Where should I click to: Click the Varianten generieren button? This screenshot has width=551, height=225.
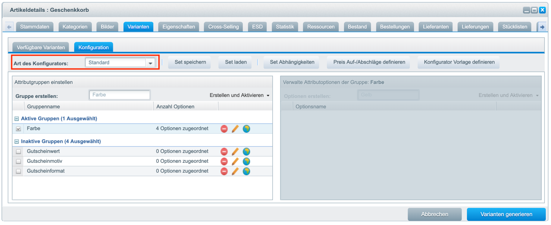pos(506,214)
